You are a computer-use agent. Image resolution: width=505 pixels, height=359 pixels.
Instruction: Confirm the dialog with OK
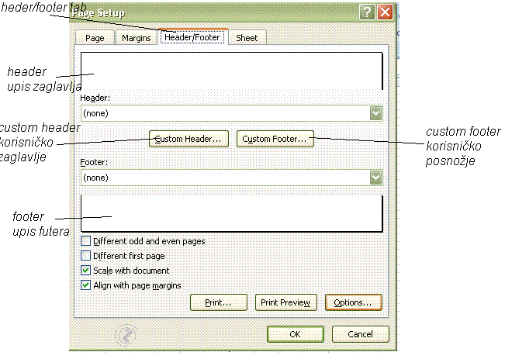(x=295, y=334)
